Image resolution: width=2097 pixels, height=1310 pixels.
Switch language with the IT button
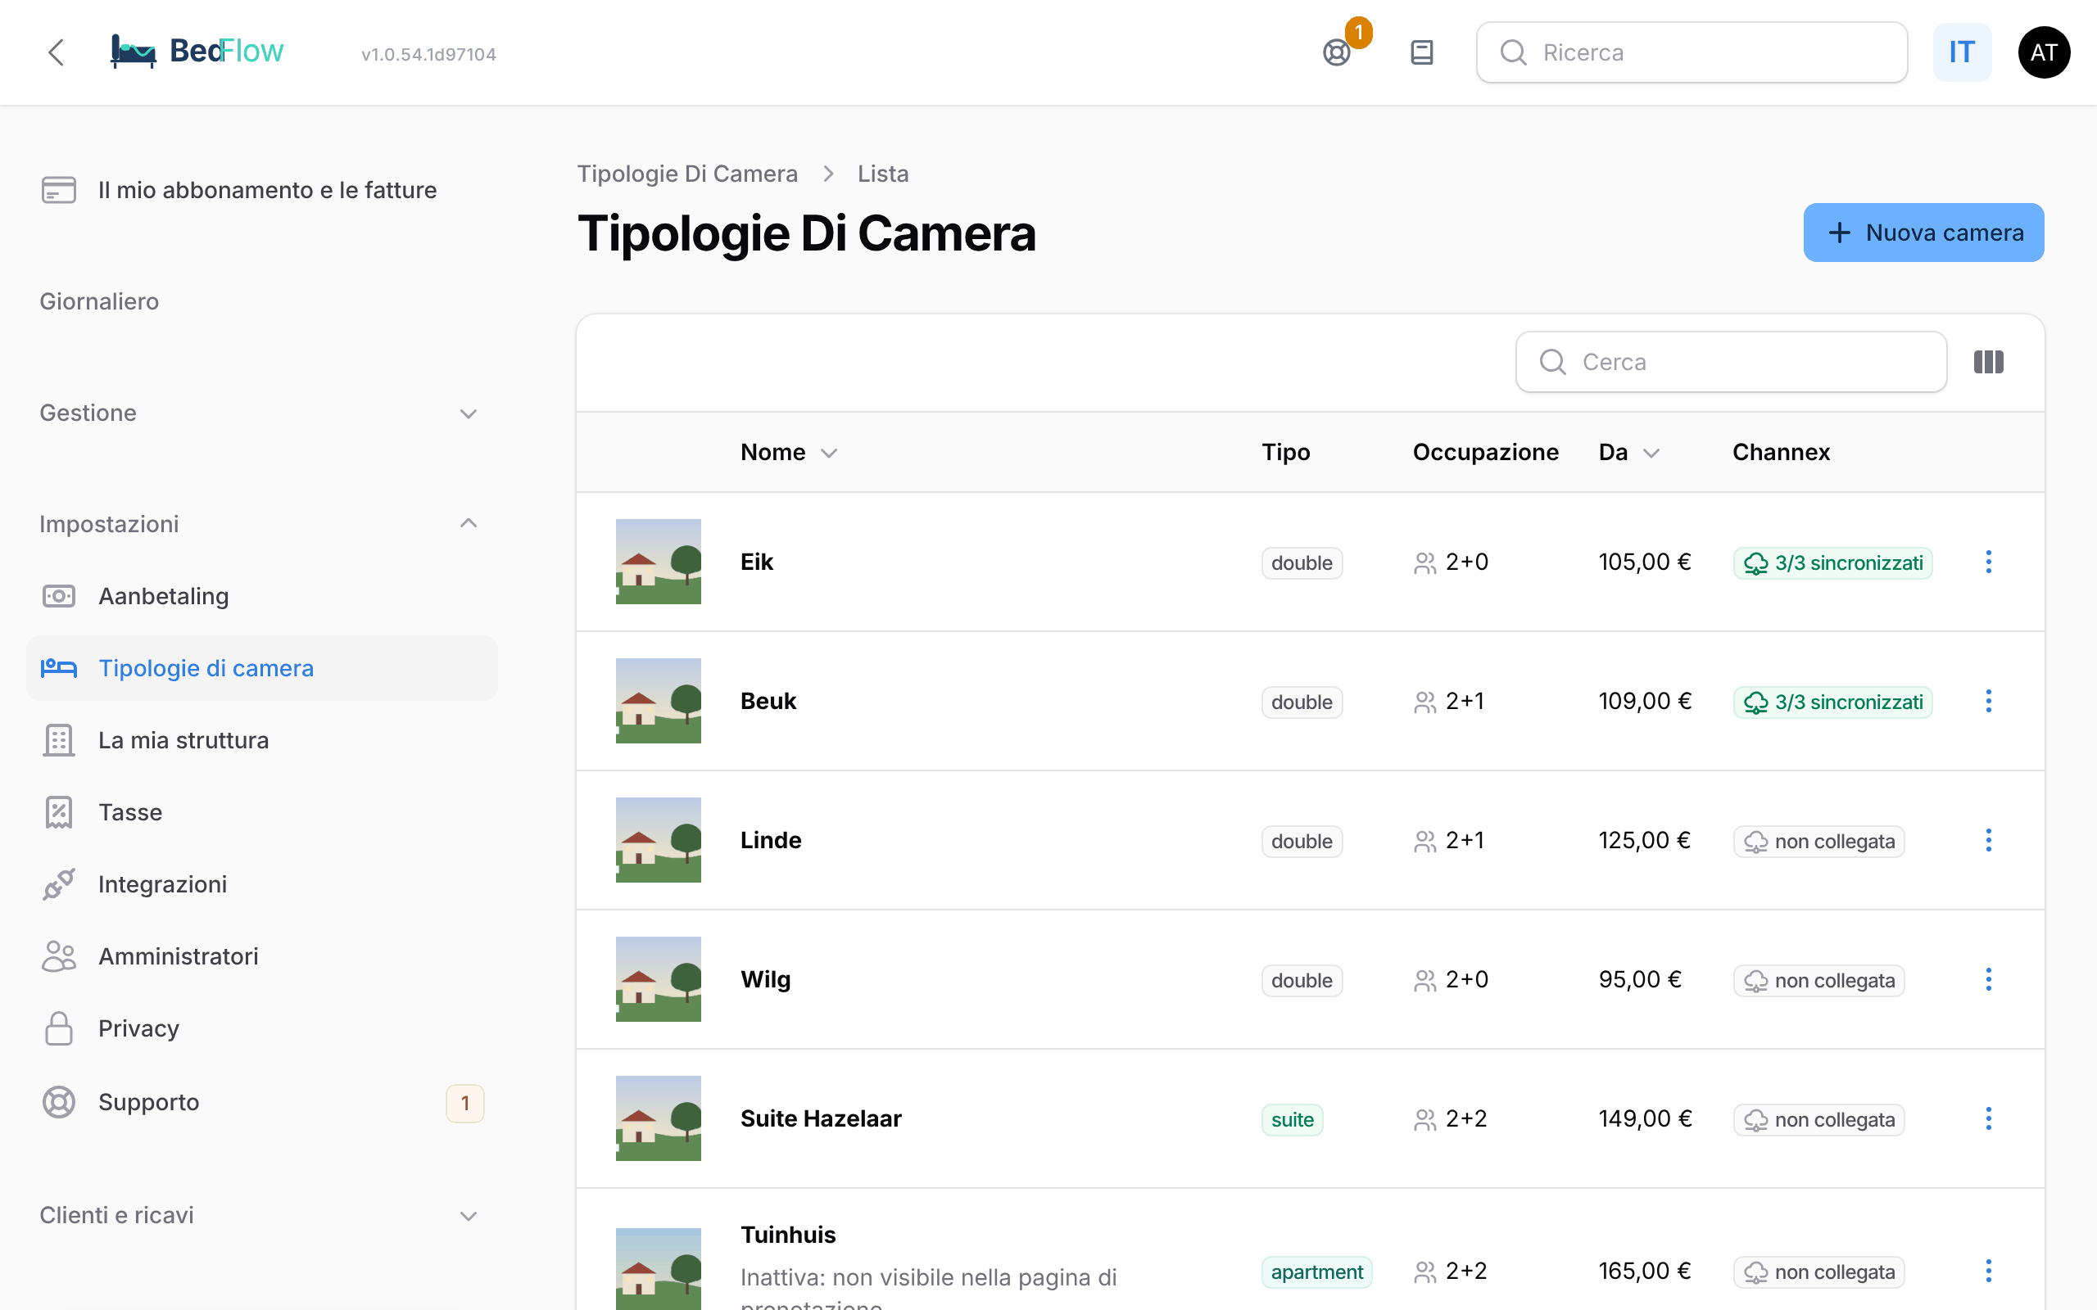(x=1962, y=53)
